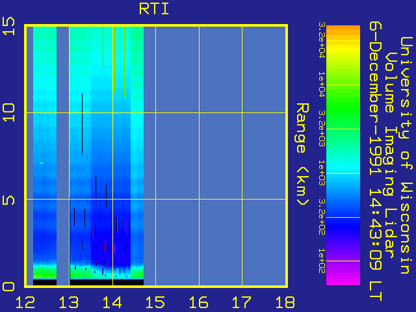Click the colorbar label 1e+02

322,261
